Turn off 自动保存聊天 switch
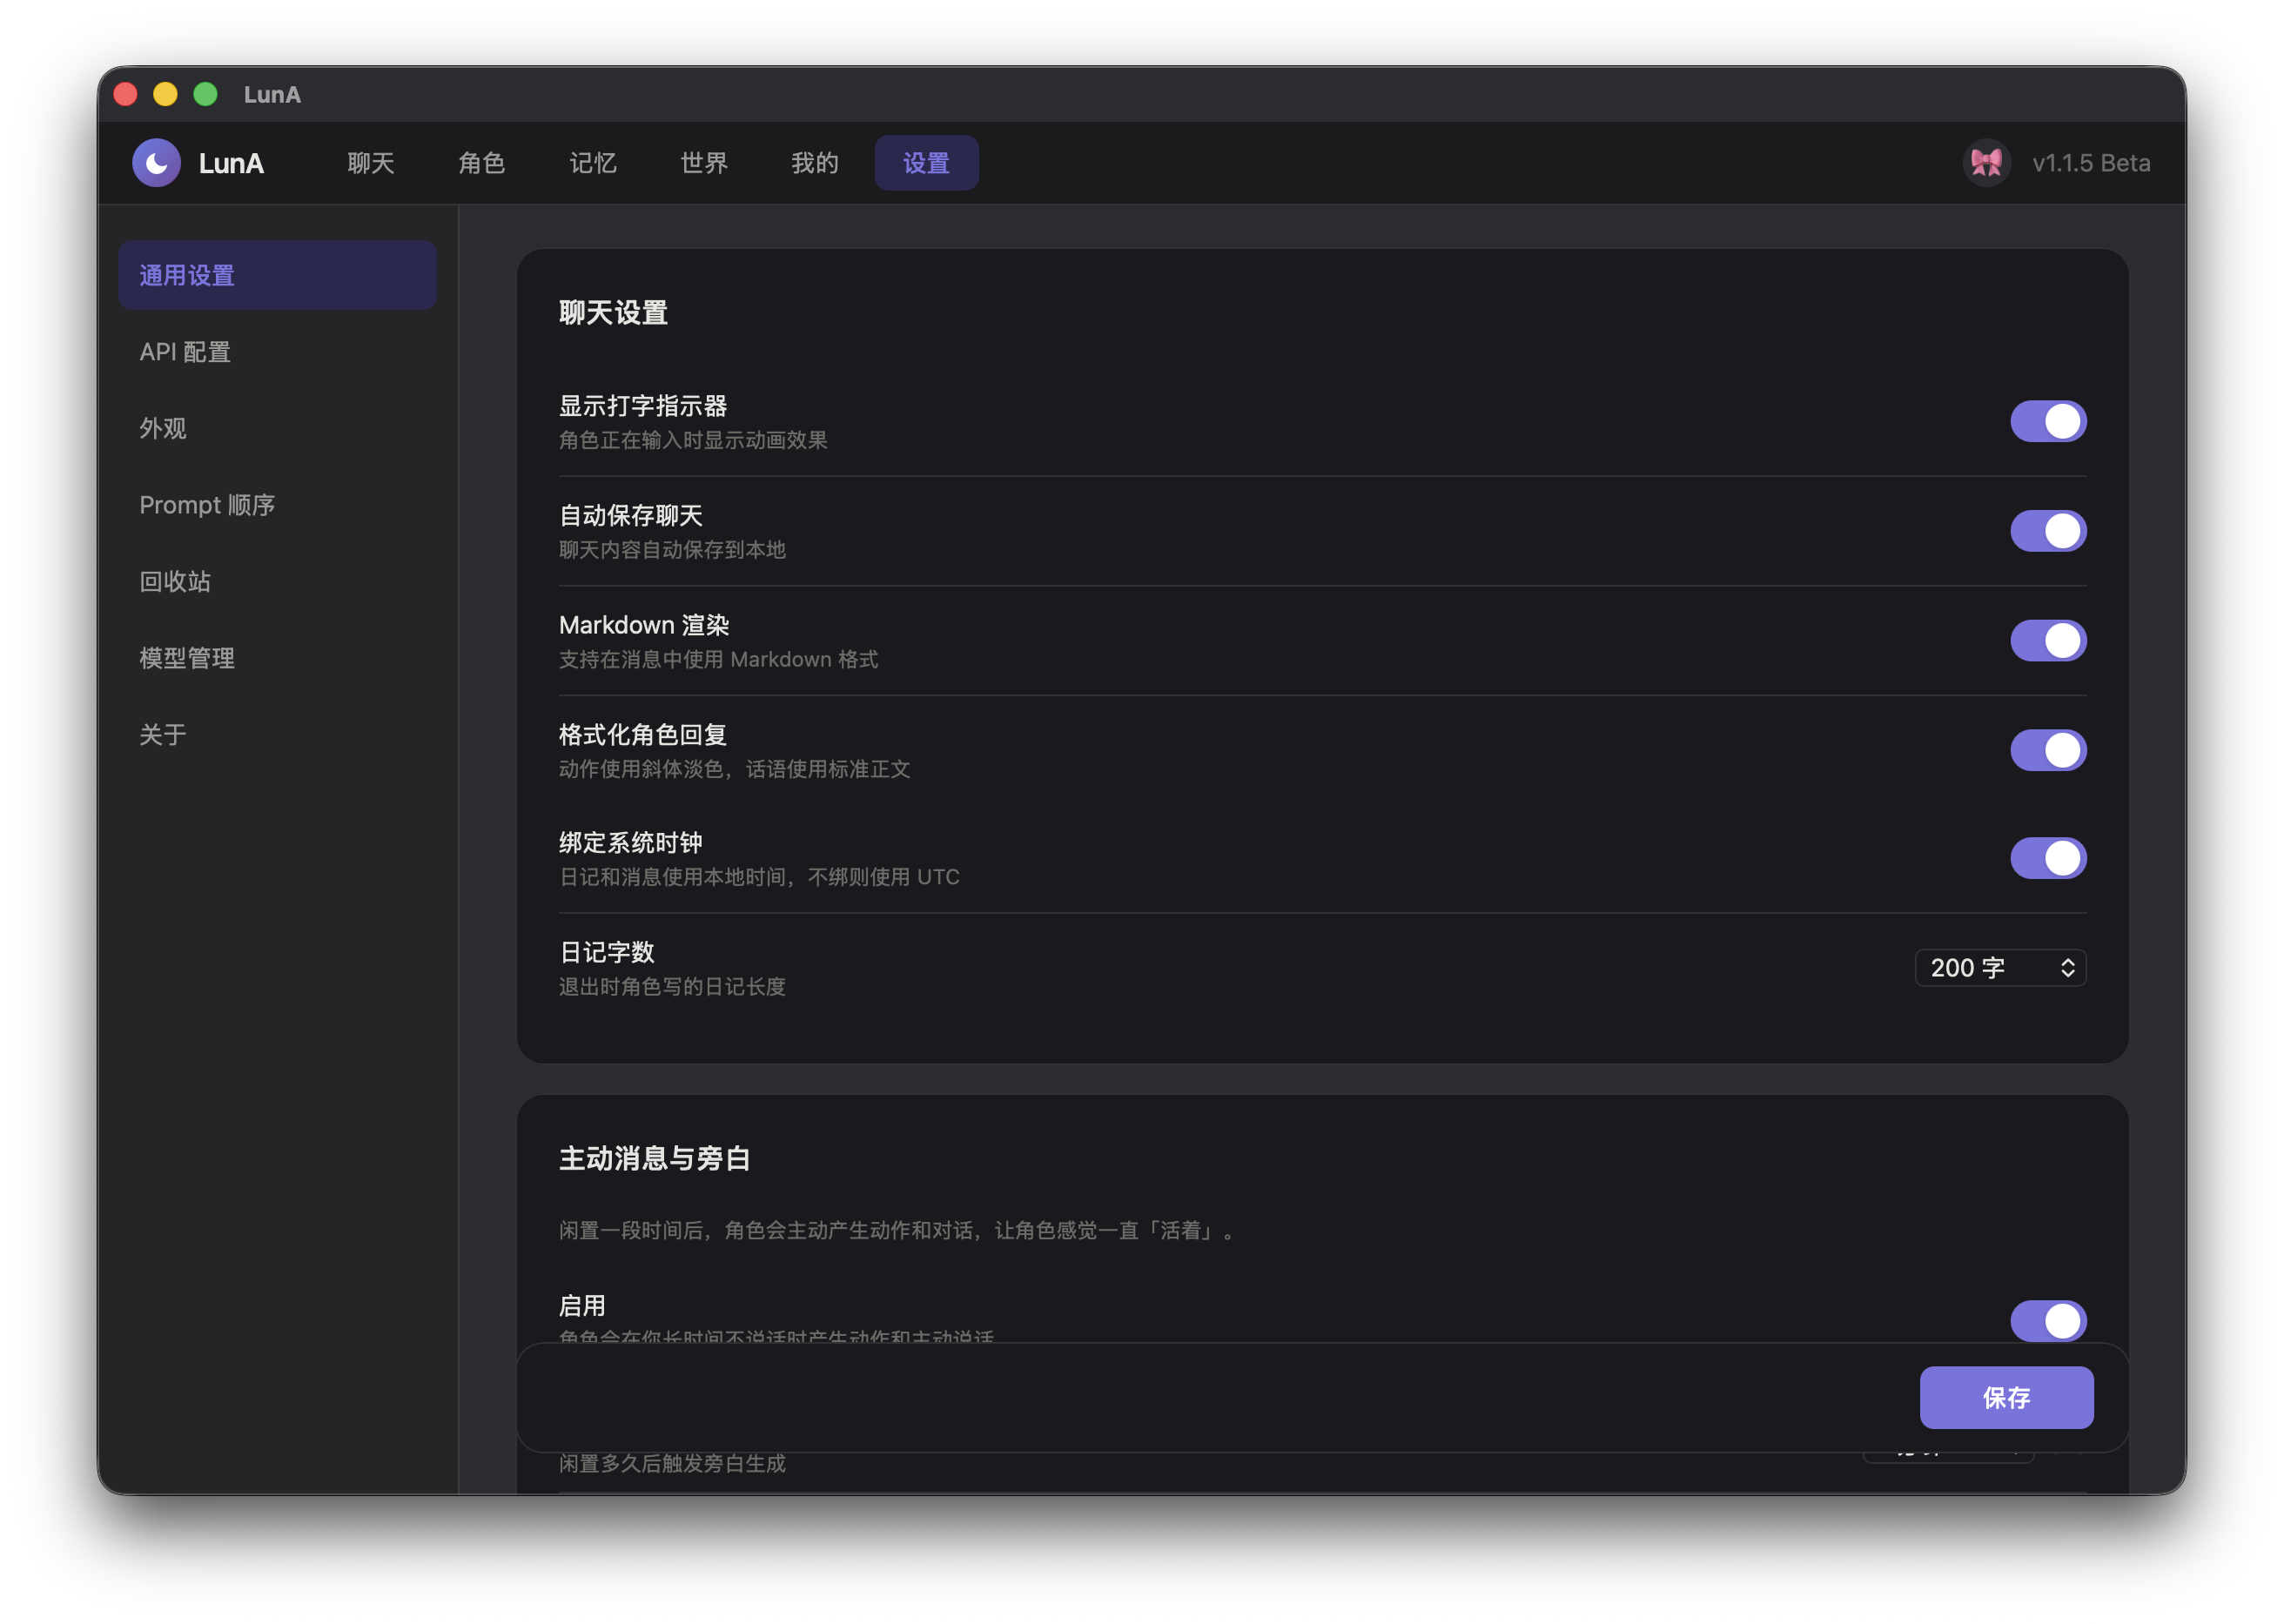2284x1624 pixels. tap(2047, 531)
